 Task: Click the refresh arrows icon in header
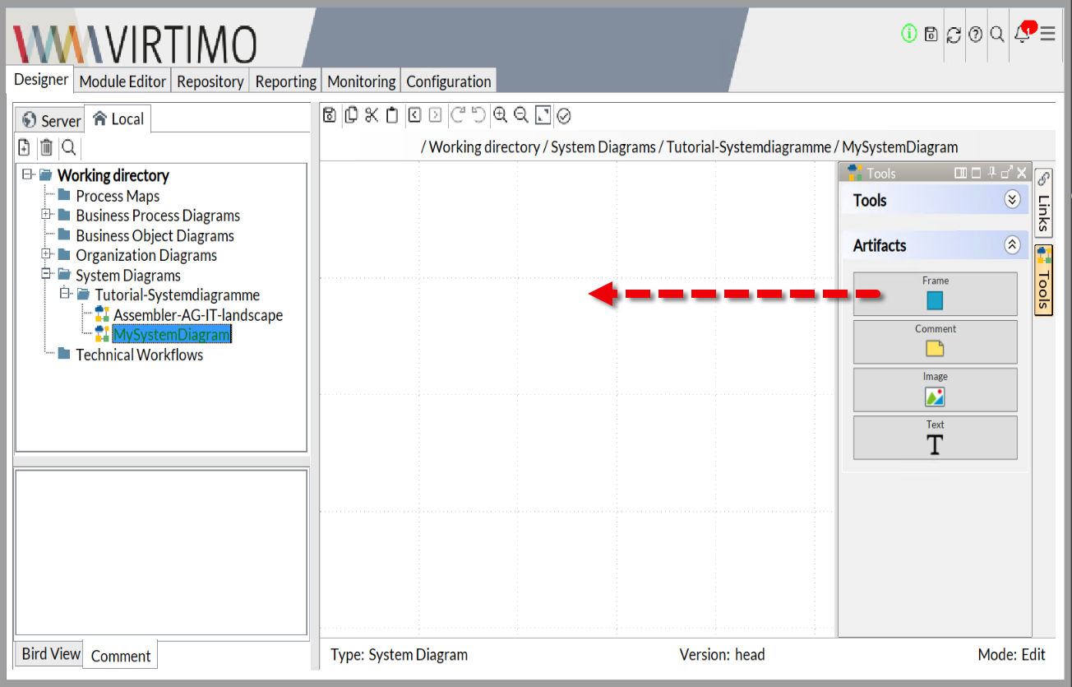pos(954,35)
